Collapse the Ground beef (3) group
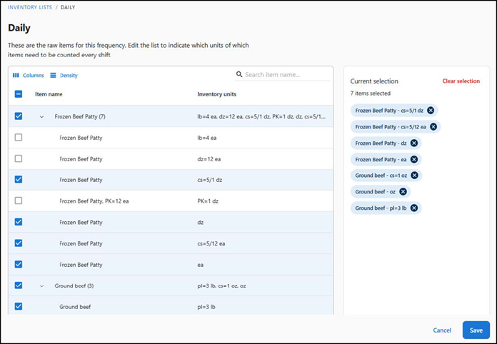The image size is (497, 344). [41, 285]
